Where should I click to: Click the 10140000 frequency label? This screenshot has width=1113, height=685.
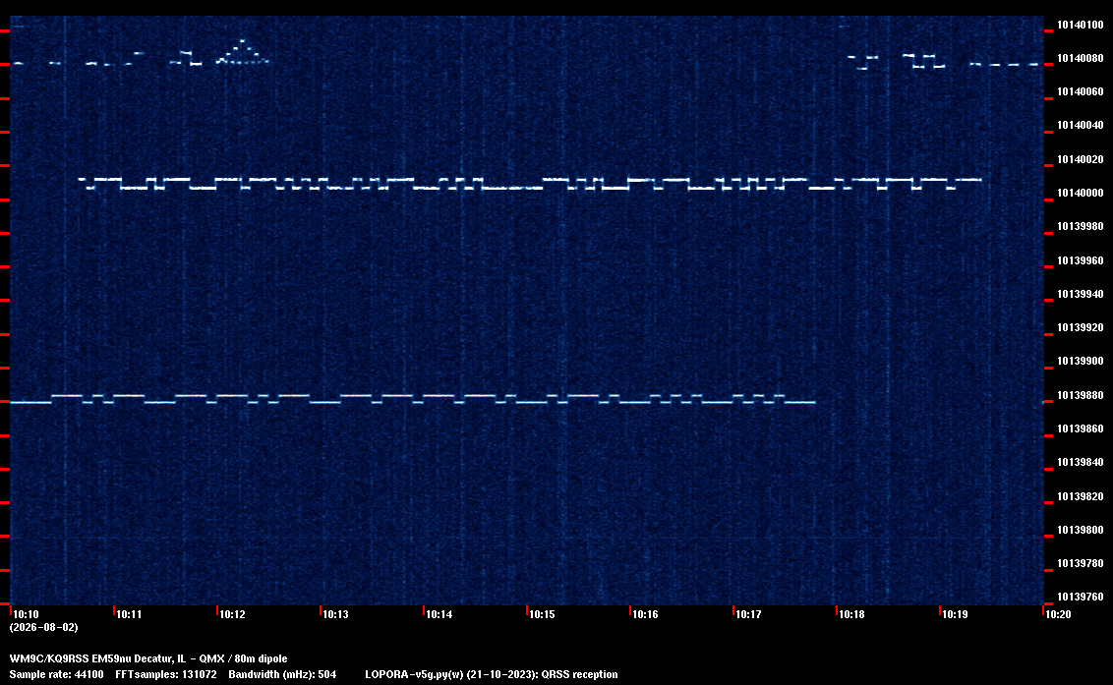tap(1080, 193)
